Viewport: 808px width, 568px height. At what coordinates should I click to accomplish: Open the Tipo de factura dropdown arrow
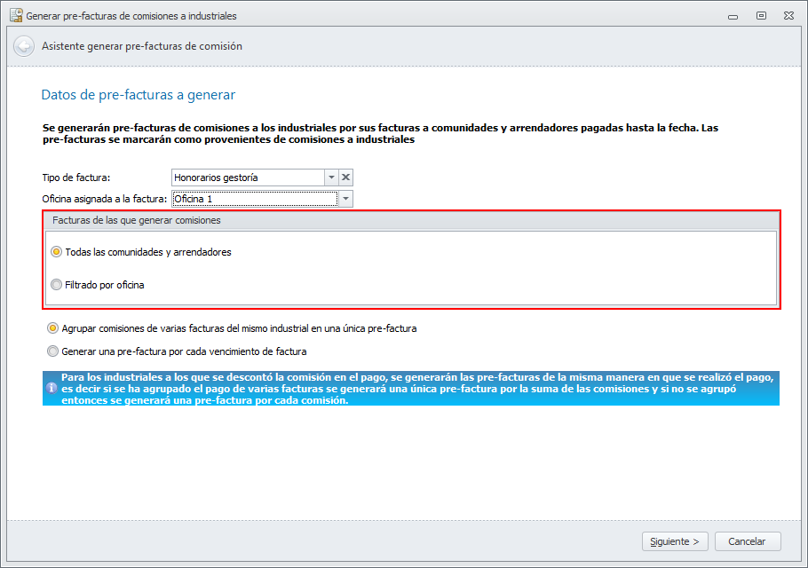click(x=331, y=177)
